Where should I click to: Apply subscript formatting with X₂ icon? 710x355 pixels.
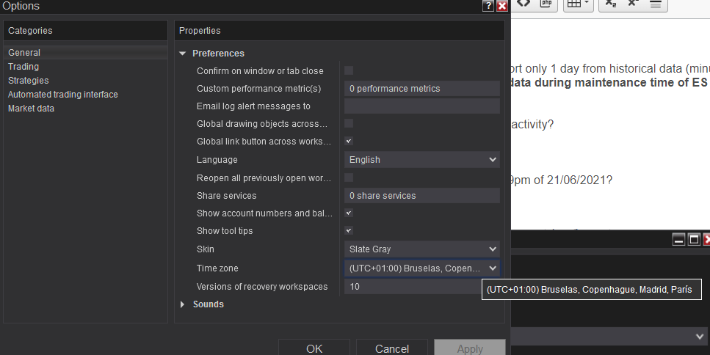coord(611,4)
